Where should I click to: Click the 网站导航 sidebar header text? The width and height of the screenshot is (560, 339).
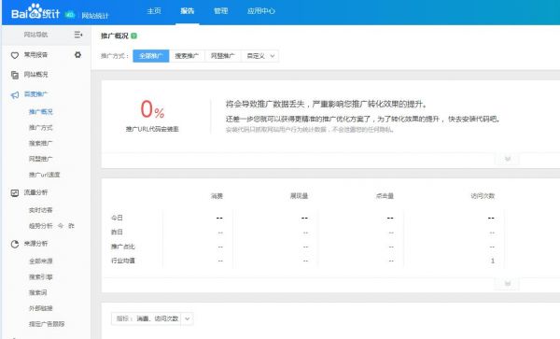[x=35, y=35]
